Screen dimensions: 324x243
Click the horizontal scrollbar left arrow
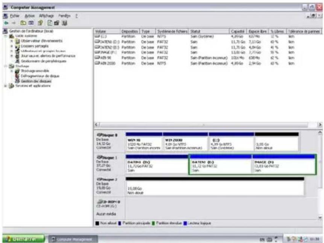coord(96,125)
